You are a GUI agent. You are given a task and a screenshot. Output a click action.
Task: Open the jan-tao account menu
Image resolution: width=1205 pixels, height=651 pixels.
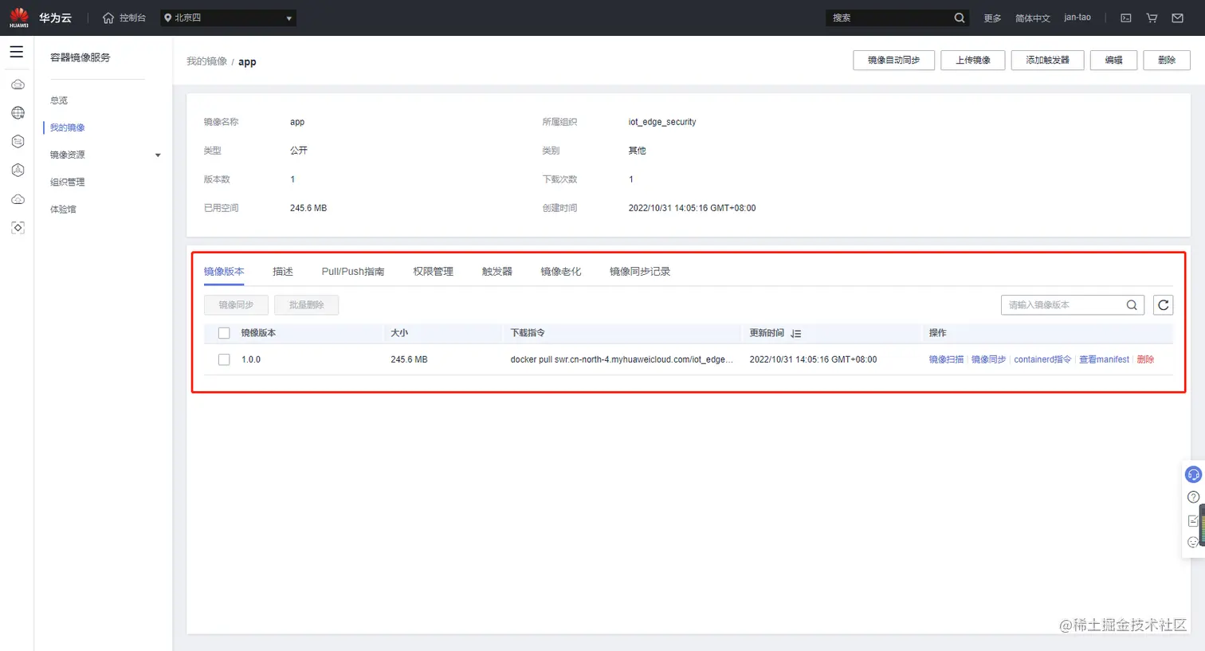(1077, 18)
